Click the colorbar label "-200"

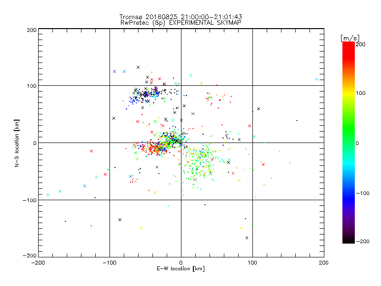coord(362,241)
